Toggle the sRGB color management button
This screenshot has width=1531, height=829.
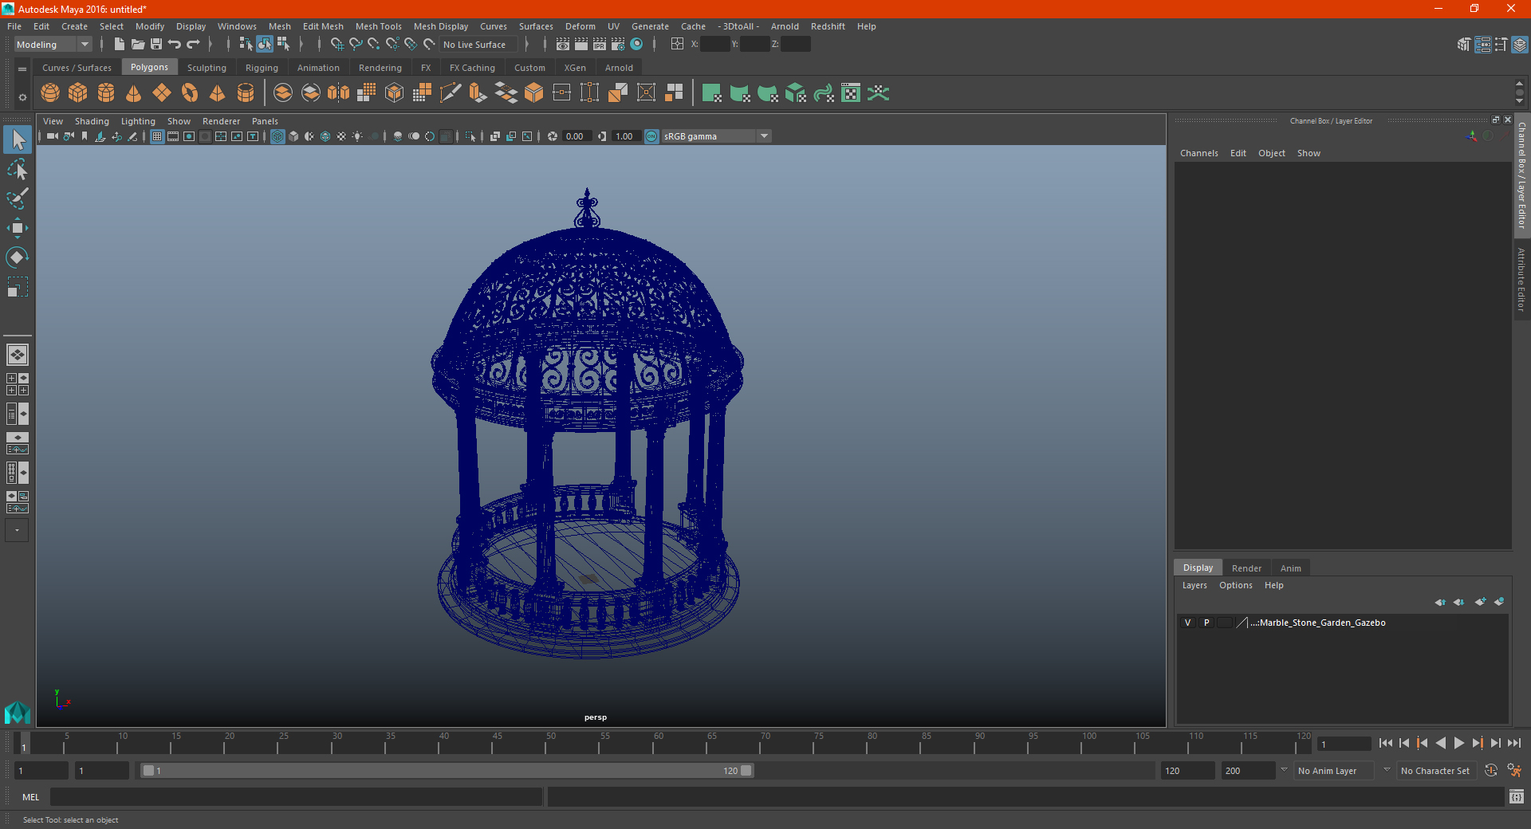tap(651, 136)
